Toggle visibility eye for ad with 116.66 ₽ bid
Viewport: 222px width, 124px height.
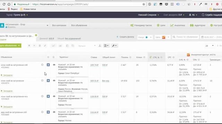click(54, 112)
